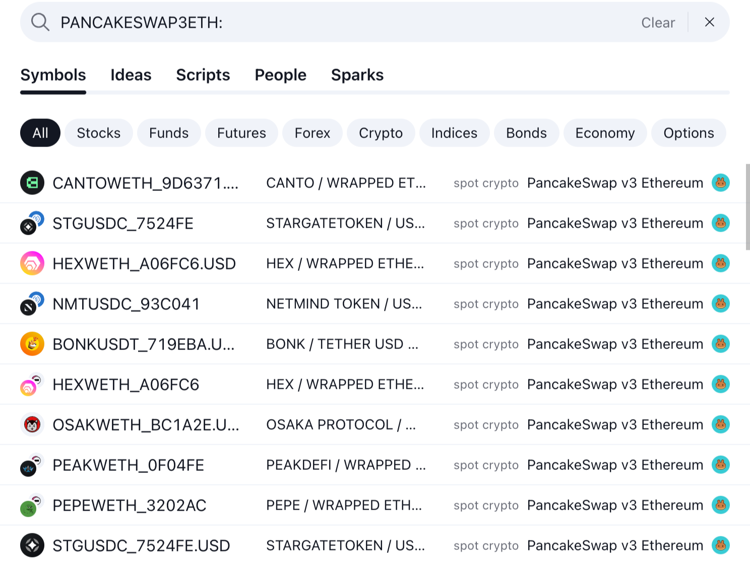
Task: Click the PEPEWETH_3202AC frog logo
Action: pyautogui.click(x=32, y=505)
